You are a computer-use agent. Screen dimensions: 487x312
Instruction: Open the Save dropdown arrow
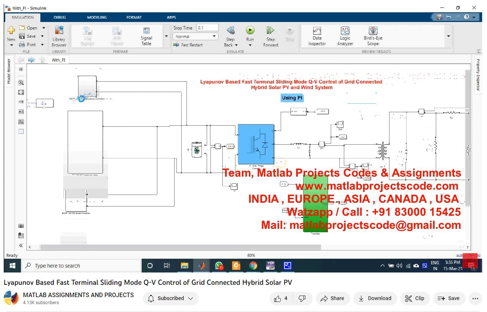click(43, 37)
